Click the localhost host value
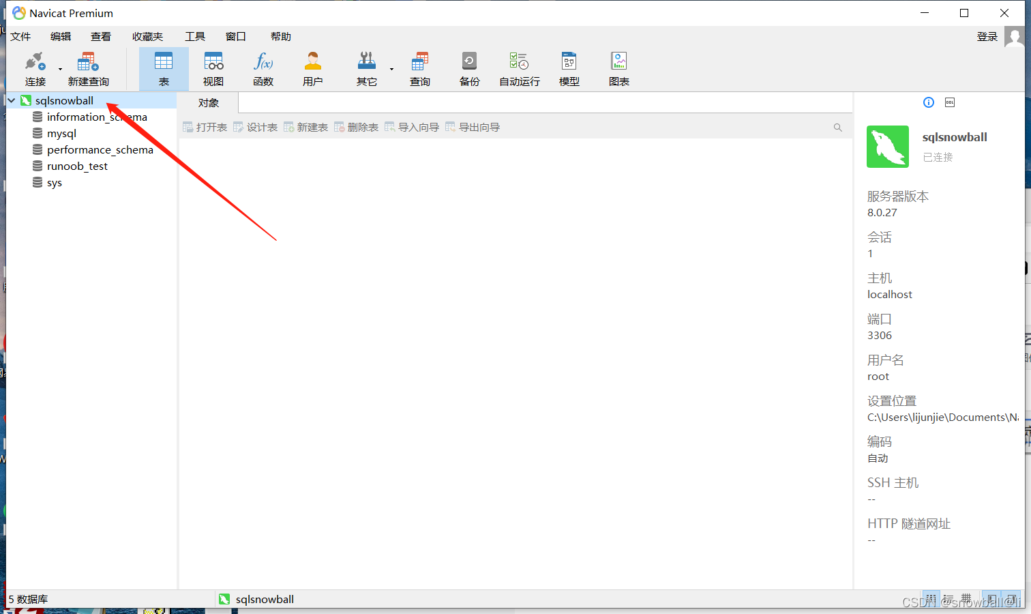The image size is (1031, 614). 890,295
